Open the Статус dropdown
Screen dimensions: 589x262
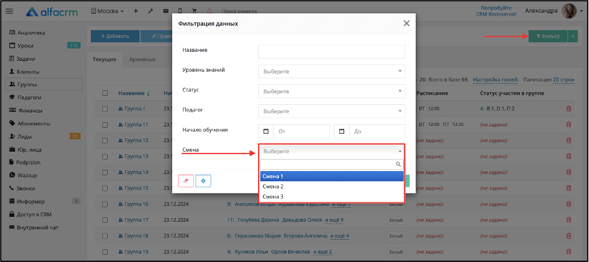click(x=332, y=92)
